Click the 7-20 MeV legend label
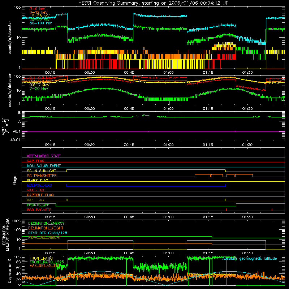289x289 pixels. coord(39,89)
